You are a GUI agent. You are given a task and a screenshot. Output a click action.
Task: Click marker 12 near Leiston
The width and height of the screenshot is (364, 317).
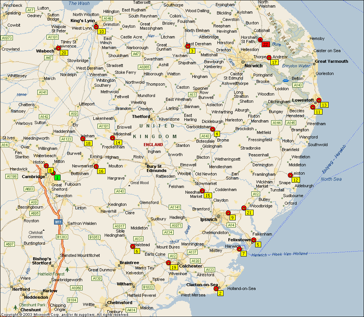(295, 180)
